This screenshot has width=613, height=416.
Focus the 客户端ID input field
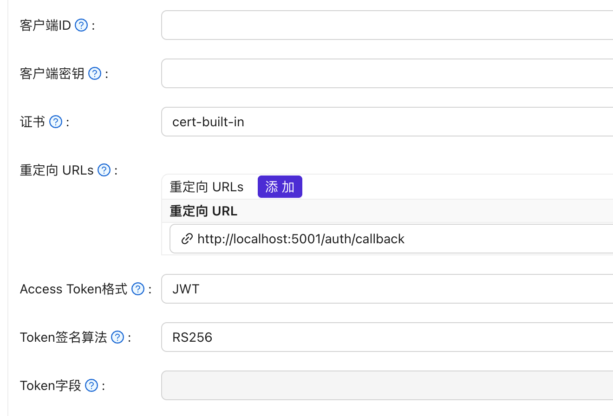click(387, 25)
